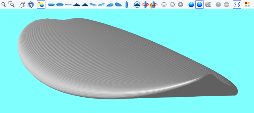
Task: Click the cone with circular rotation arrows
Action: [x=137, y=5]
